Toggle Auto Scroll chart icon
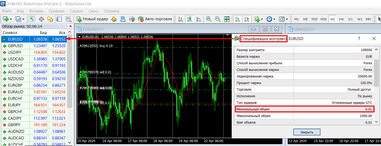The height and width of the screenshot is (146, 381). click(237, 19)
